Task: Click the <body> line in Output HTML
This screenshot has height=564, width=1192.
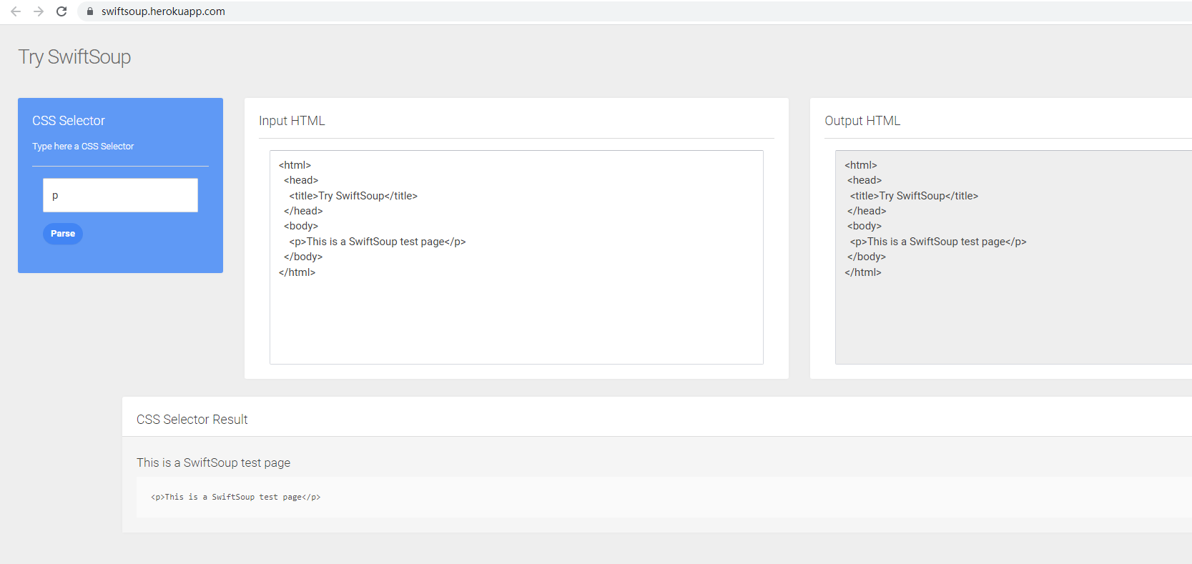Action: click(x=865, y=226)
